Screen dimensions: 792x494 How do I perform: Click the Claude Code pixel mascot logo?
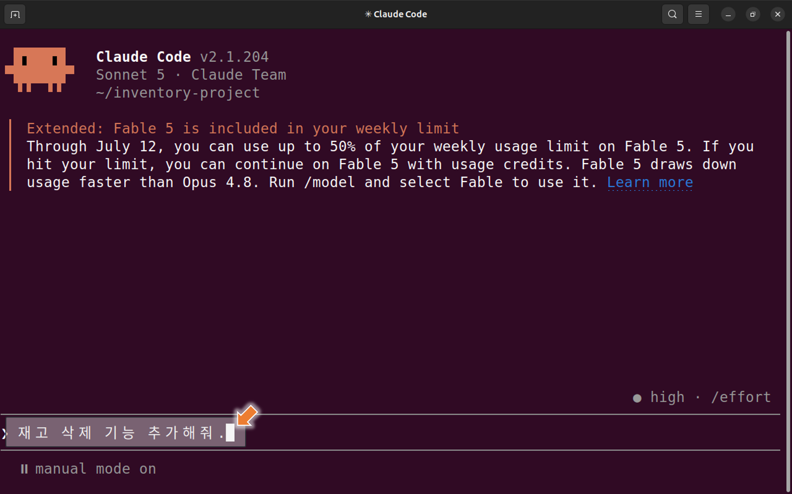coord(39,70)
